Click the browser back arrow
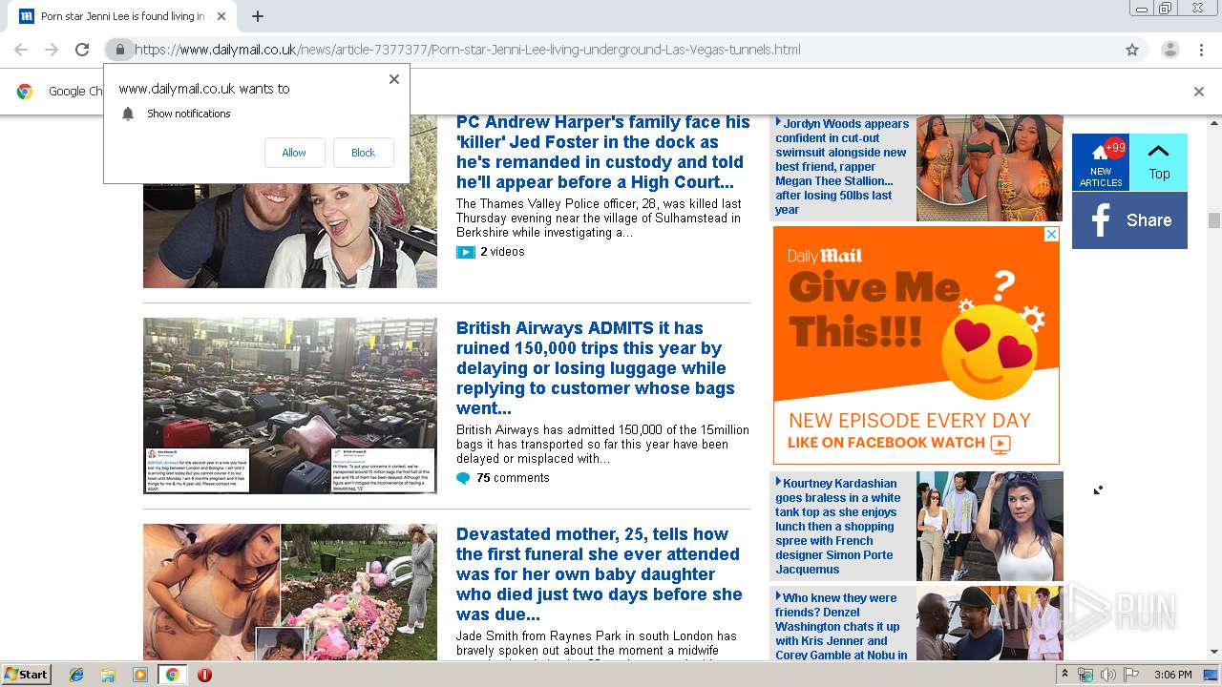 pos(21,50)
